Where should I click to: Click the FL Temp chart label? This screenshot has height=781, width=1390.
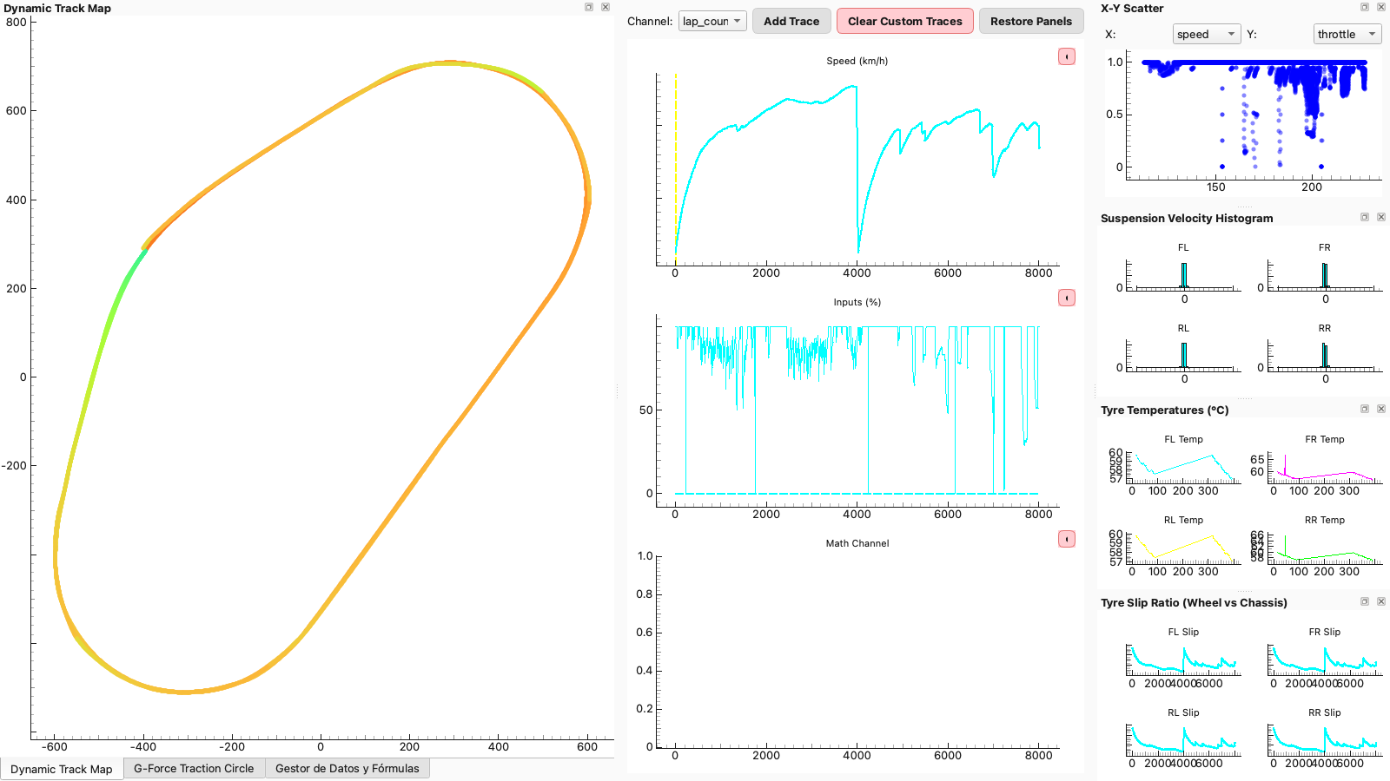point(1183,439)
